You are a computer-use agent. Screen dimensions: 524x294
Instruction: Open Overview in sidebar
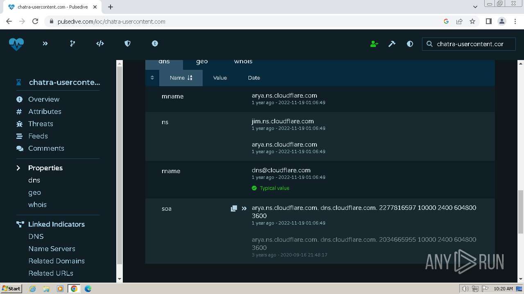[x=44, y=99]
